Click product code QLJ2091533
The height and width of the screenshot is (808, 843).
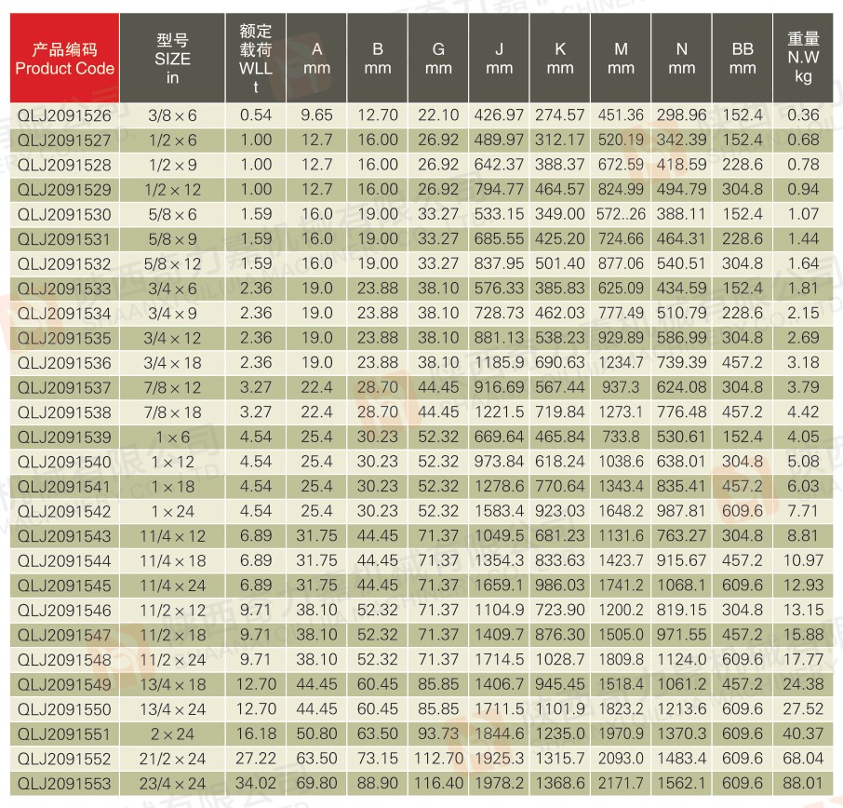[64, 289]
